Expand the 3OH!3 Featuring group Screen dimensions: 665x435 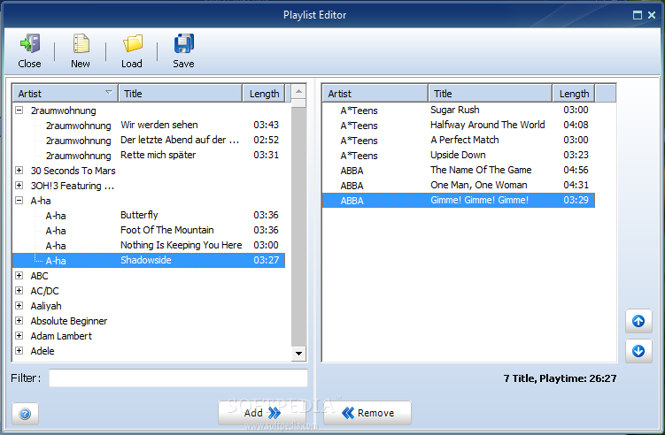(x=19, y=185)
